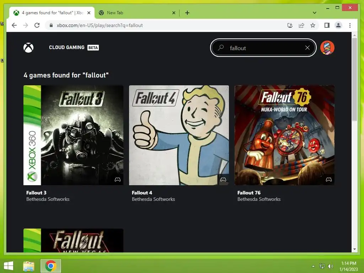Click the Xbox logo in the page header
364x273 pixels.
[28, 48]
